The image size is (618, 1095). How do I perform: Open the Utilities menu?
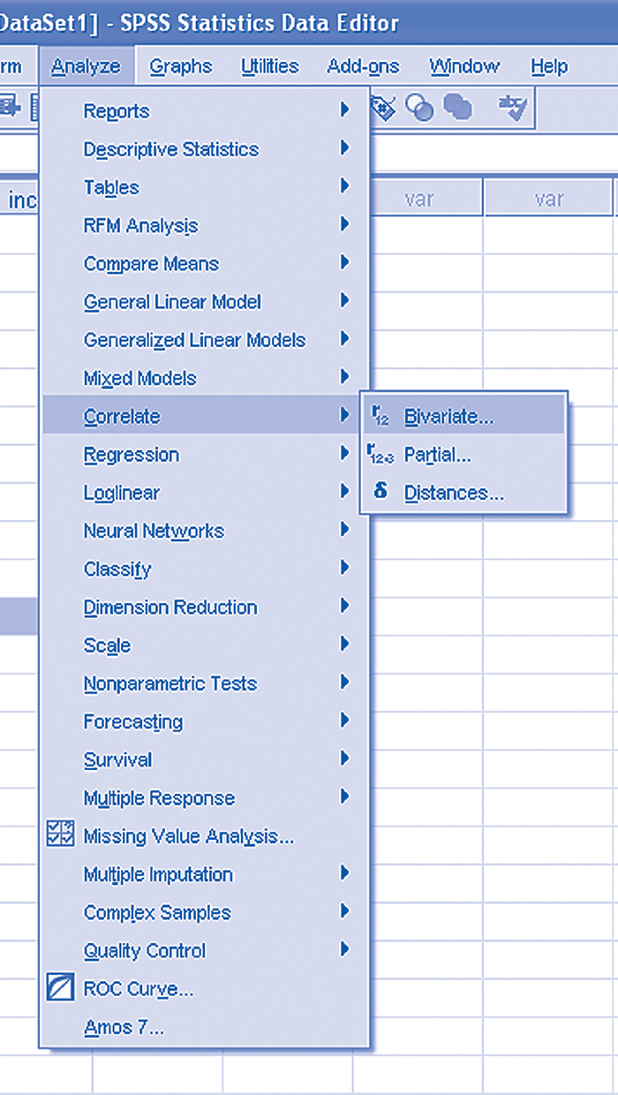click(x=269, y=66)
